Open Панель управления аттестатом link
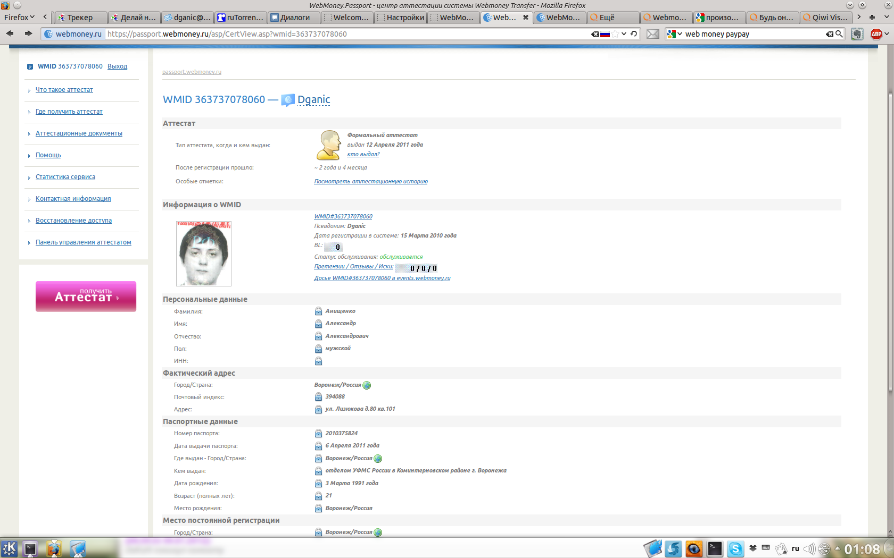The width and height of the screenshot is (894, 558). tap(84, 242)
